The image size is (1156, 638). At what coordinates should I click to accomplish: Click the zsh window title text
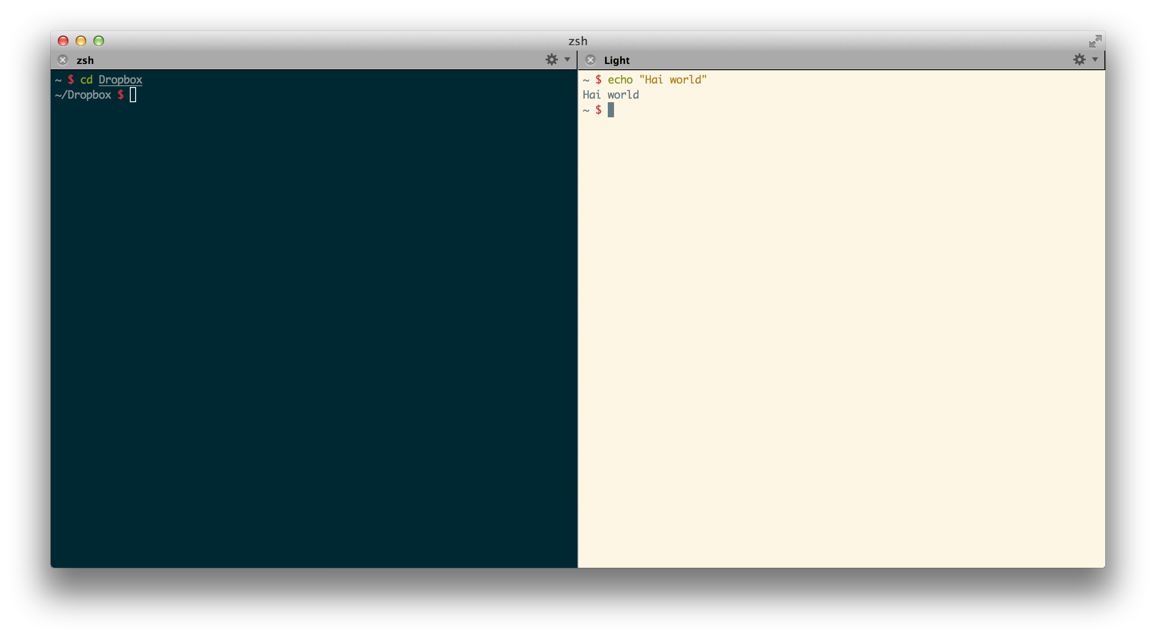pyautogui.click(x=578, y=41)
